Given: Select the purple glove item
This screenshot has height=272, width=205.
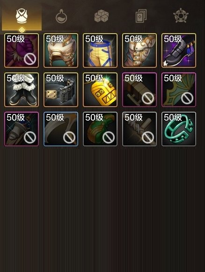Looking at the screenshot, I should 22,50.
